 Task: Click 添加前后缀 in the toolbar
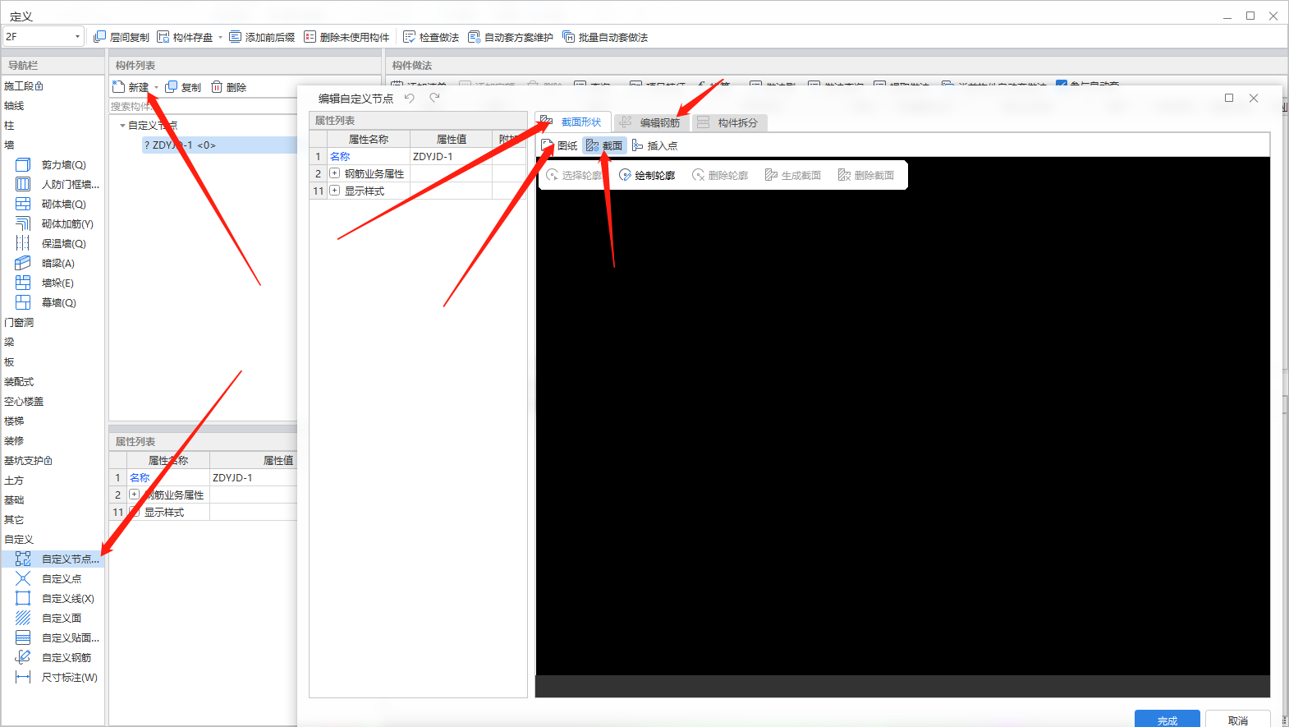[262, 37]
